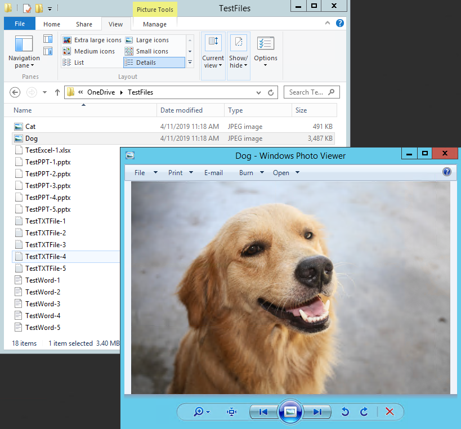
Task: Go up one folder level
Action: tap(57, 92)
